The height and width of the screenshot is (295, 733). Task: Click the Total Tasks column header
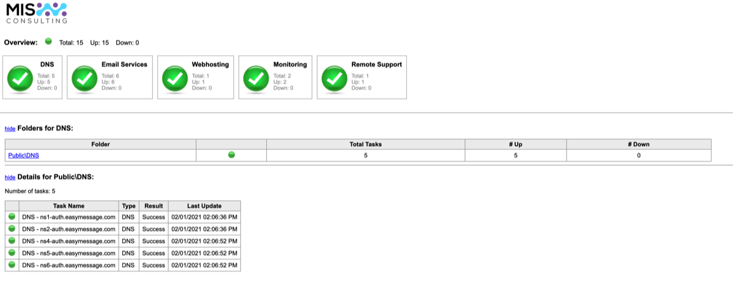(x=365, y=144)
